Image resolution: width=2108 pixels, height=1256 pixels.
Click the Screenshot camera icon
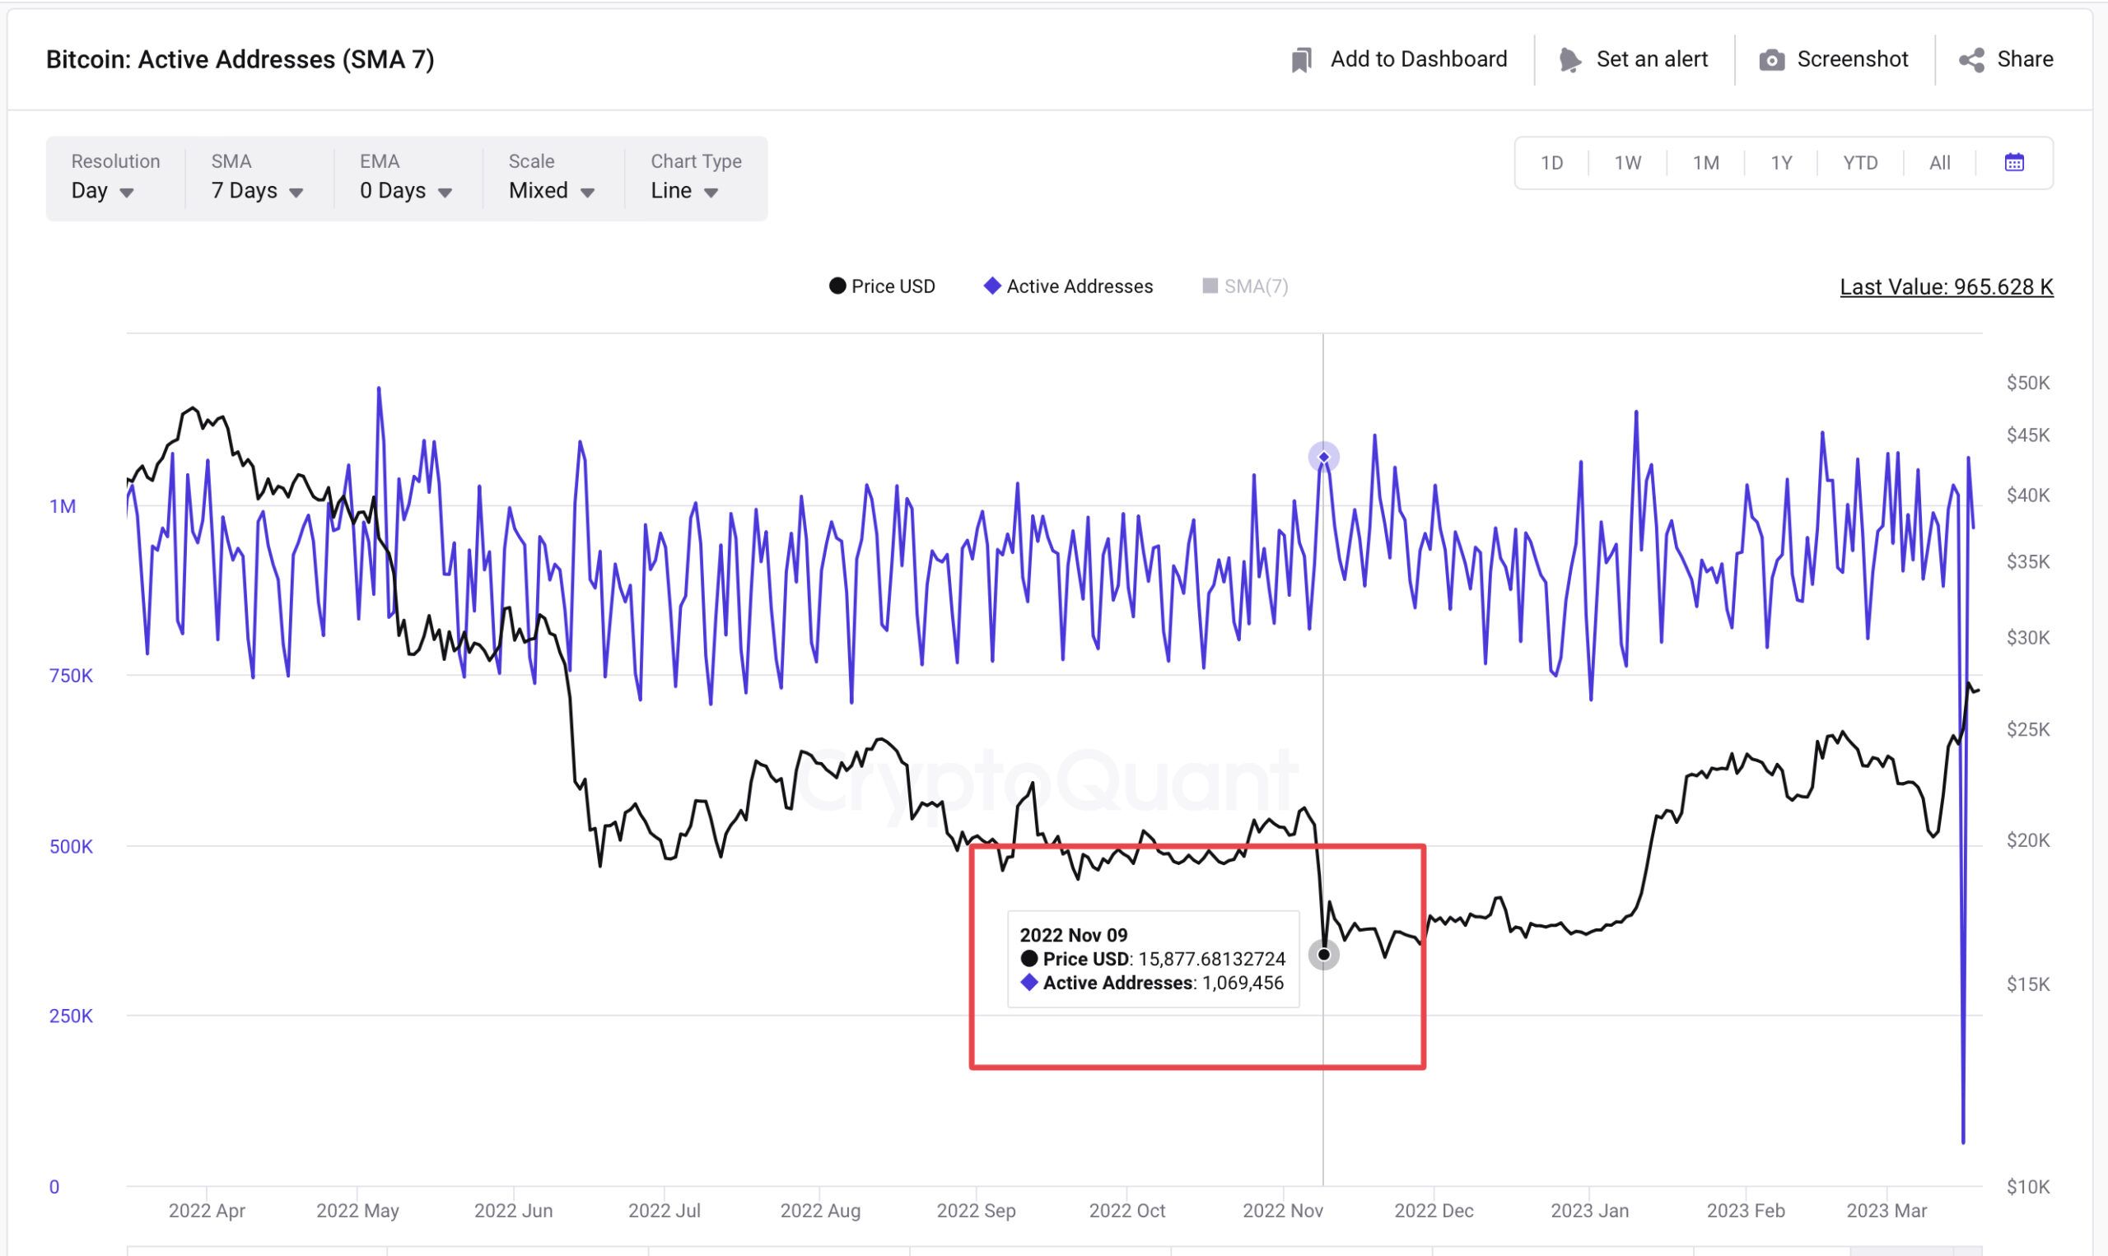click(x=1772, y=60)
